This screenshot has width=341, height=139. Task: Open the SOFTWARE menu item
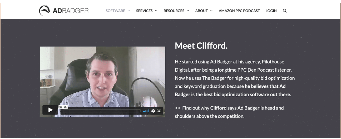point(115,11)
